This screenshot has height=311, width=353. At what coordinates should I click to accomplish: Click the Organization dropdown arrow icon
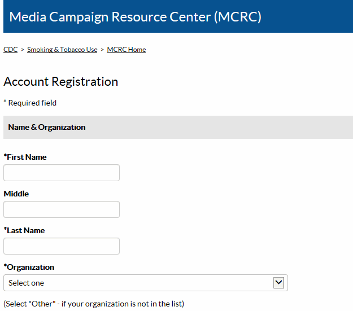point(278,283)
